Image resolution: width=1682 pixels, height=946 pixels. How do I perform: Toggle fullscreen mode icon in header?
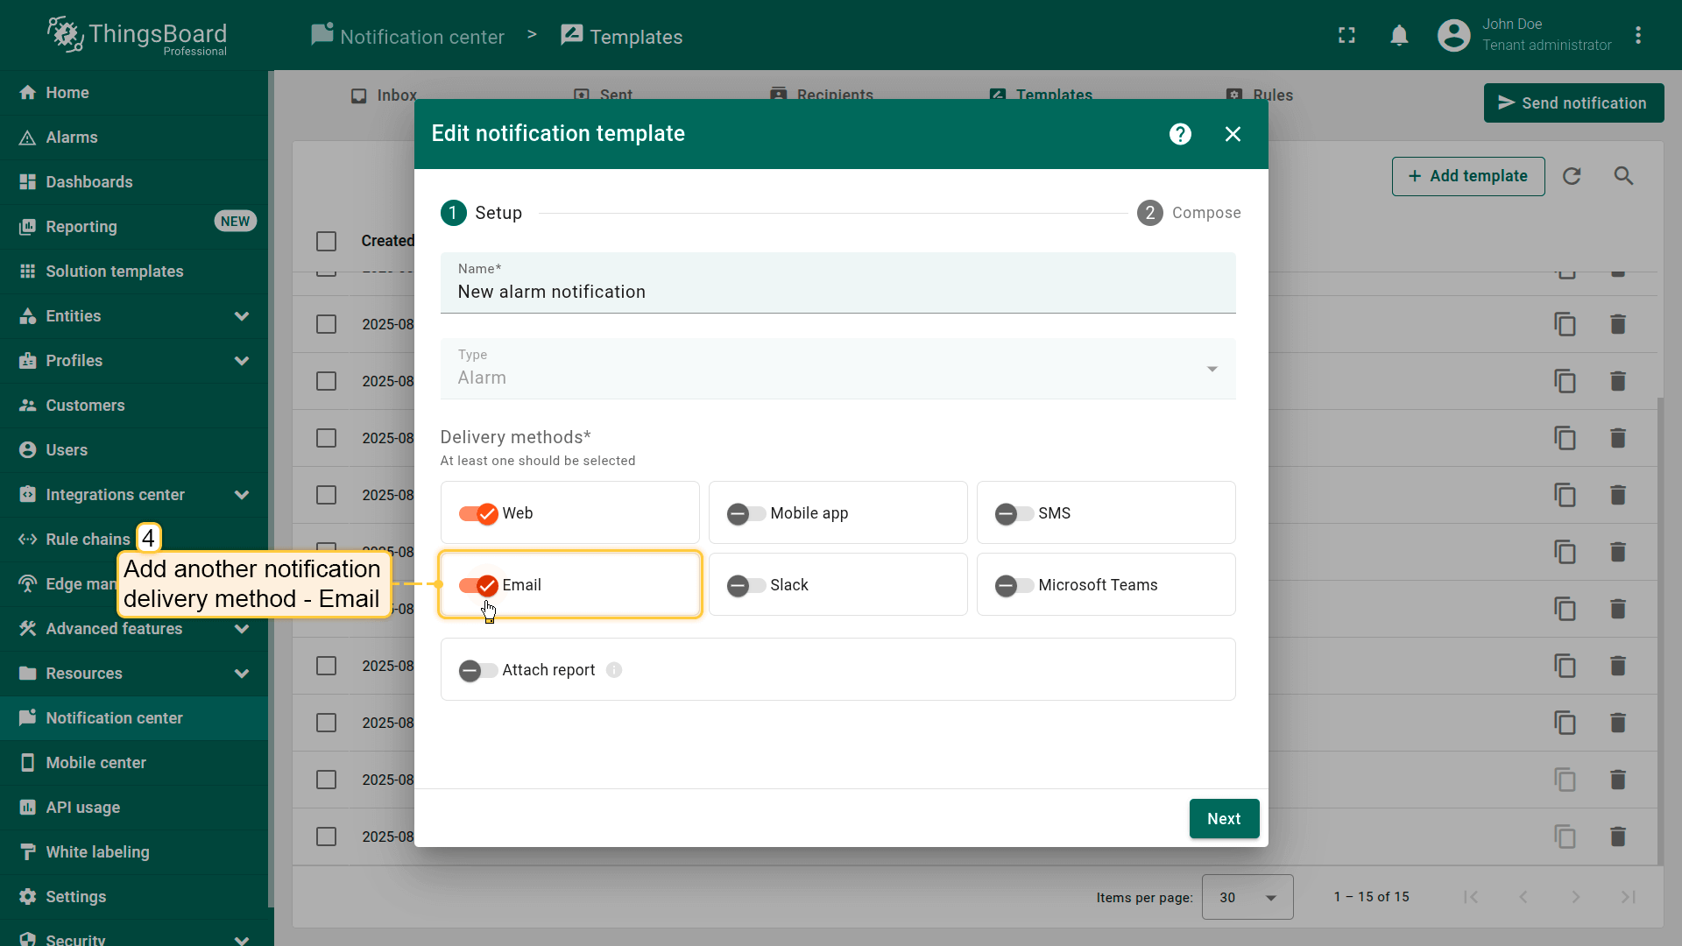tap(1346, 36)
